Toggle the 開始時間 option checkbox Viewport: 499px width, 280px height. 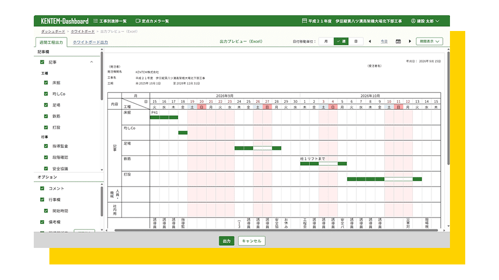click(46, 210)
